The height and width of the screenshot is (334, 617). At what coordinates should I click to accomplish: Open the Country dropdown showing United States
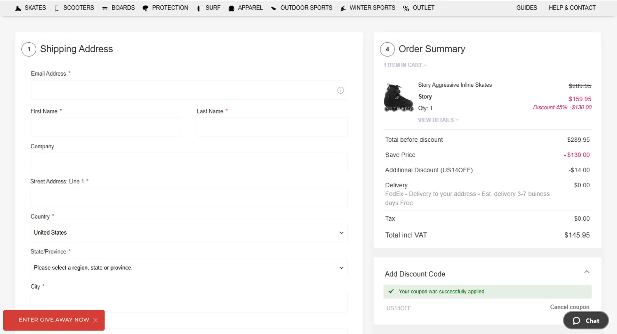[x=189, y=233]
